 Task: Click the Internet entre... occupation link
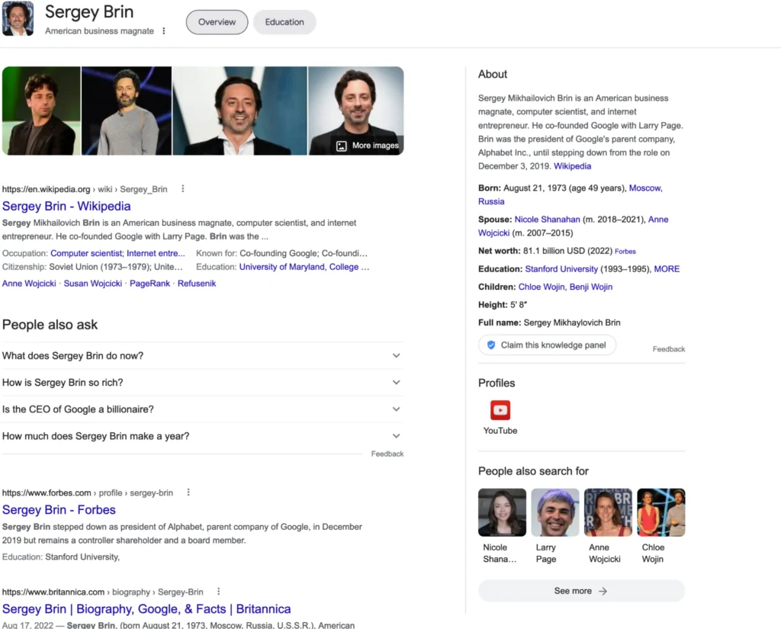(156, 253)
